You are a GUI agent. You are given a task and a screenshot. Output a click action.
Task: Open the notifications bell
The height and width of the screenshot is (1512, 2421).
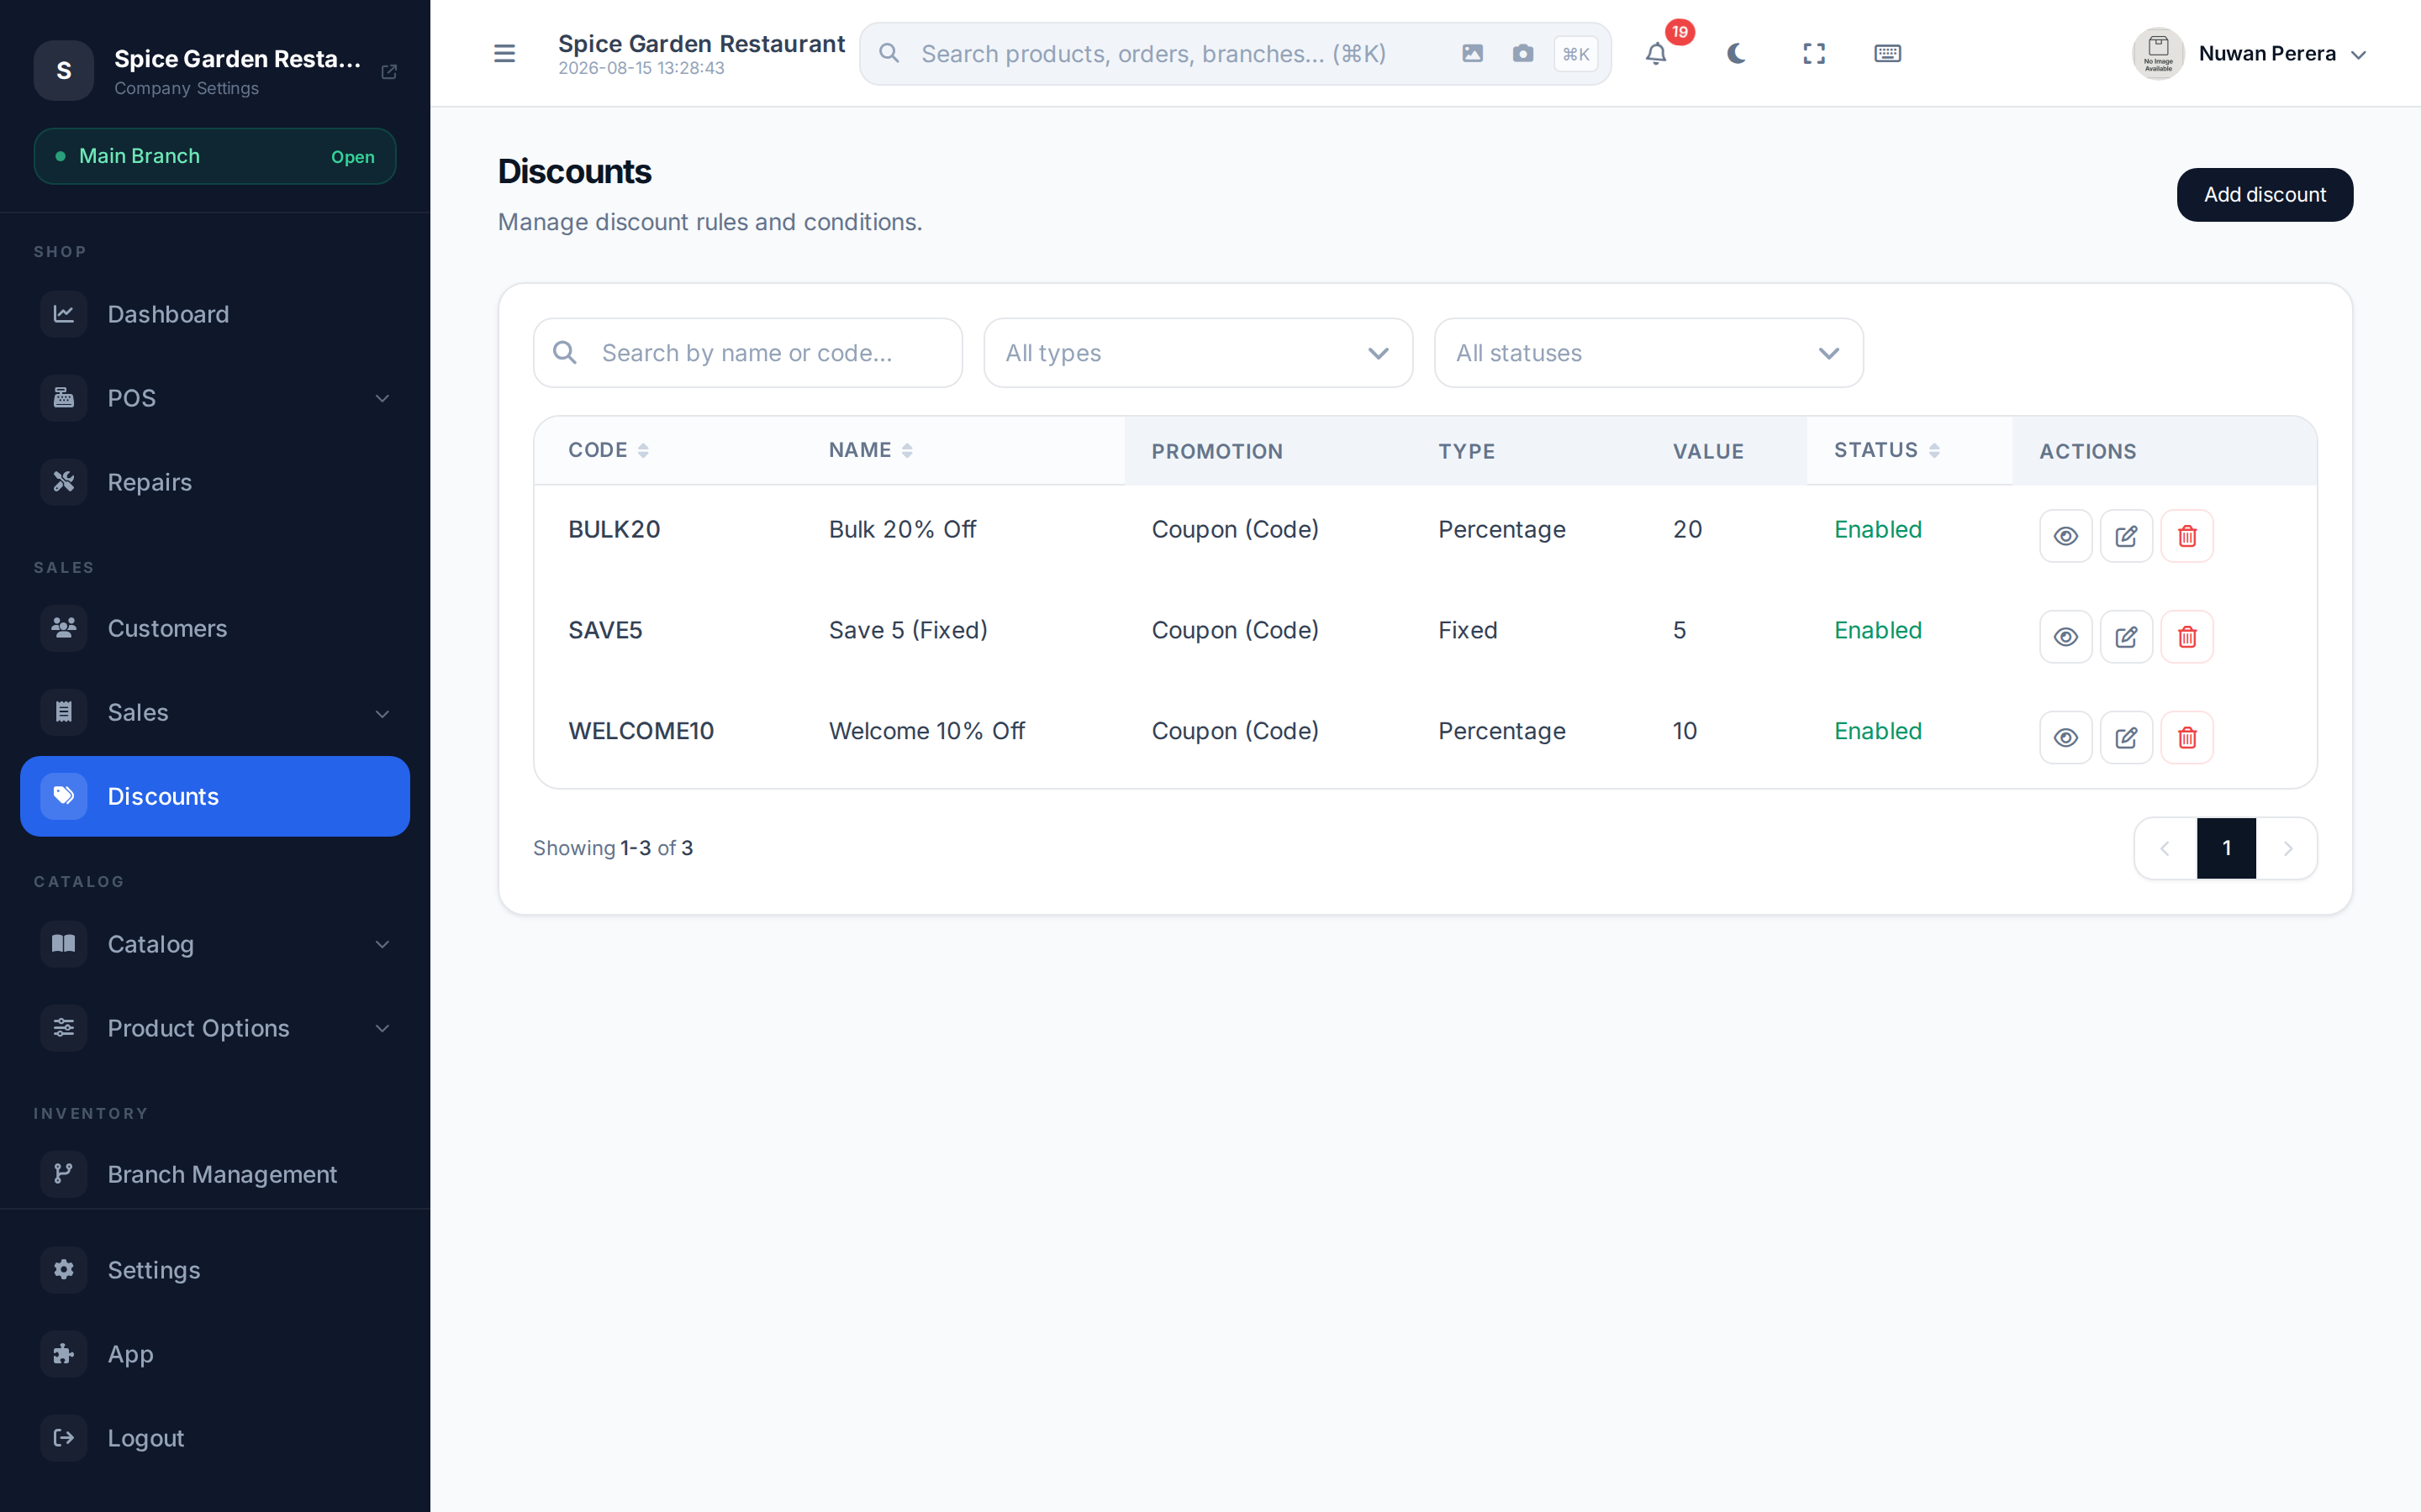(1657, 53)
